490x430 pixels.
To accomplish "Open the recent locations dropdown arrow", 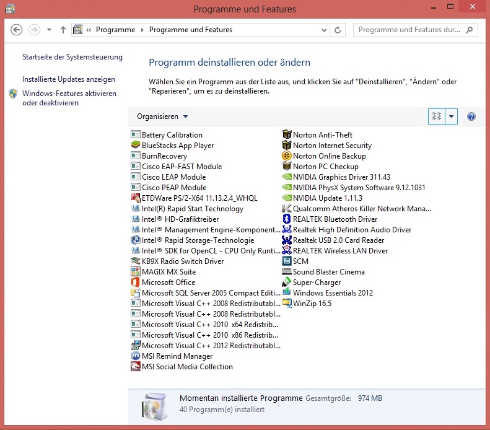I will (x=49, y=30).
